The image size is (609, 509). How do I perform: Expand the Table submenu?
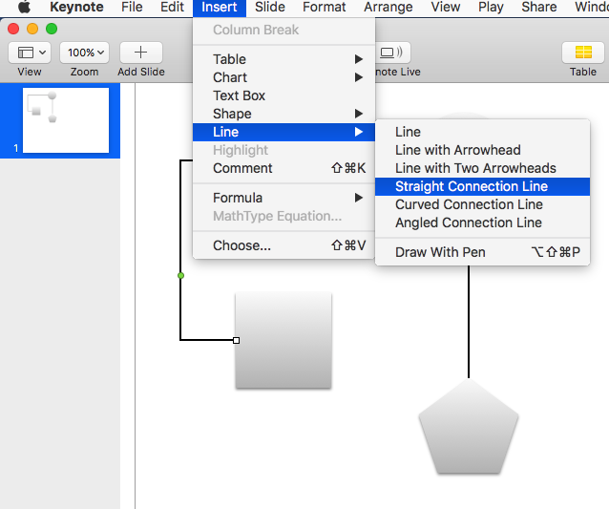click(283, 59)
